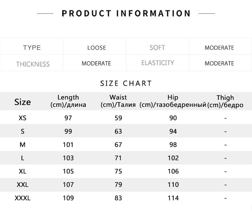Select the LOOSE value cell
252x211 pixels.
[x=96, y=48]
